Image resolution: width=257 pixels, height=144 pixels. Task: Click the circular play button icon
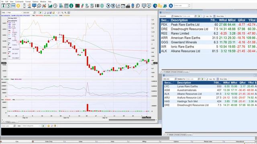[x=108, y=6]
